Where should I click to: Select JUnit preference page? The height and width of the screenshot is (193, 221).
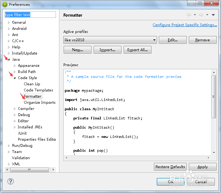pos(22,133)
